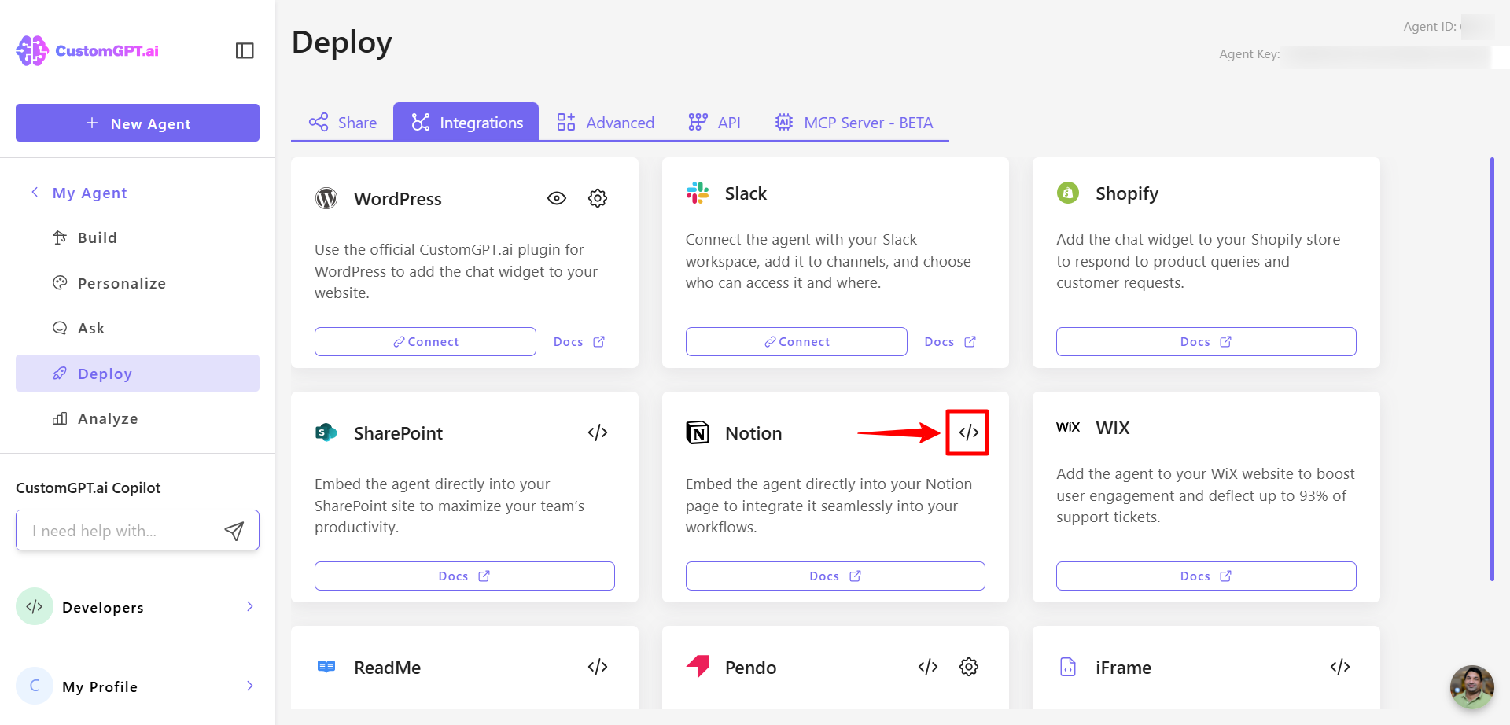Open the support chat avatar
The width and height of the screenshot is (1510, 725).
click(1472, 687)
